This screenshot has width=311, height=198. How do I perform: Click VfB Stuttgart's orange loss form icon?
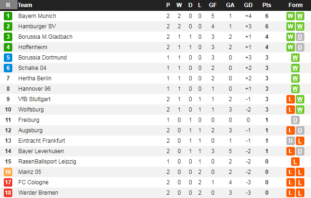coord(291,99)
